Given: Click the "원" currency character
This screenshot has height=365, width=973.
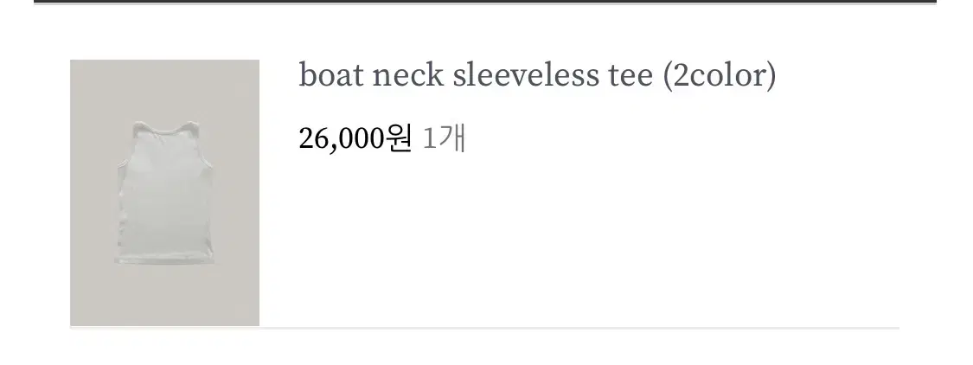Looking at the screenshot, I should click(x=399, y=138).
